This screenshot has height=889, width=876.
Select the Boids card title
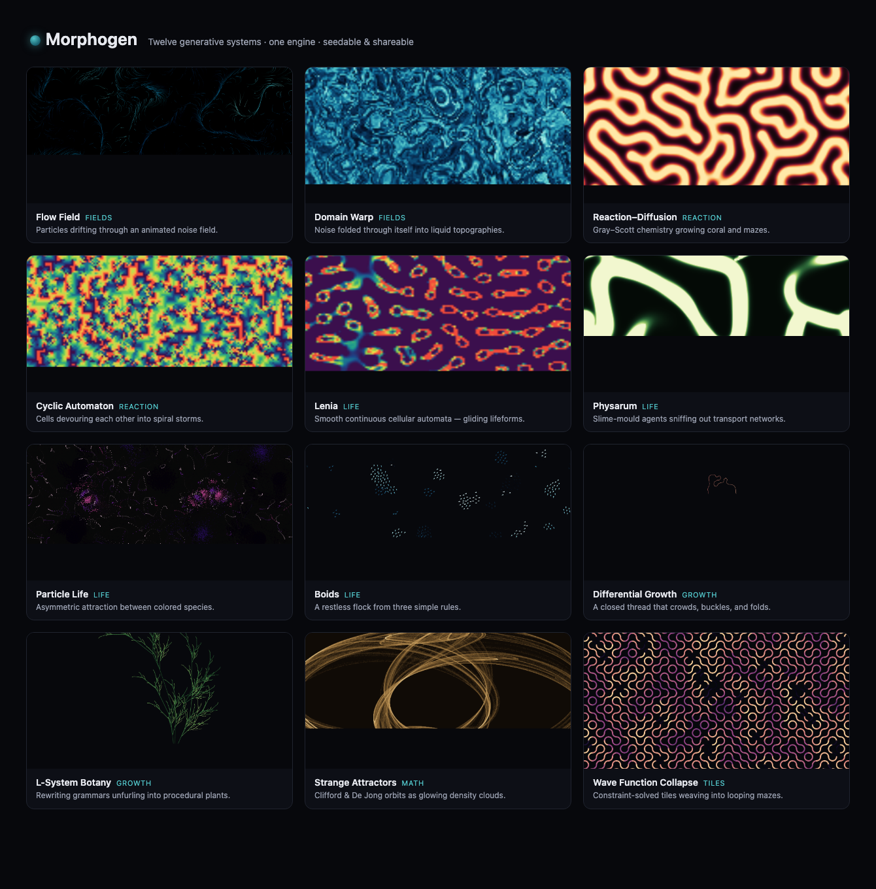(327, 594)
